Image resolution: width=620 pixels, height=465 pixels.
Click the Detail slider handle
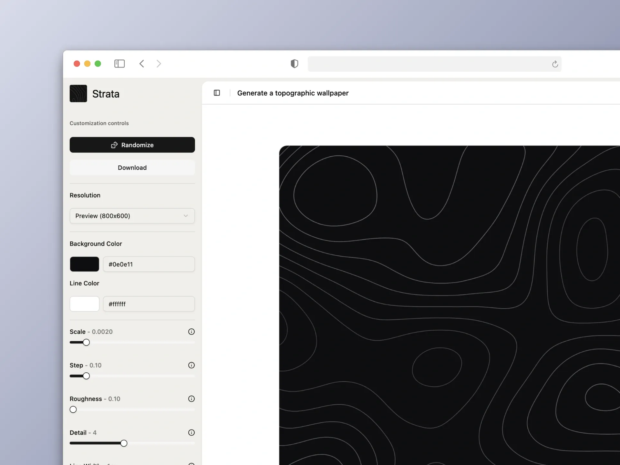pyautogui.click(x=124, y=443)
